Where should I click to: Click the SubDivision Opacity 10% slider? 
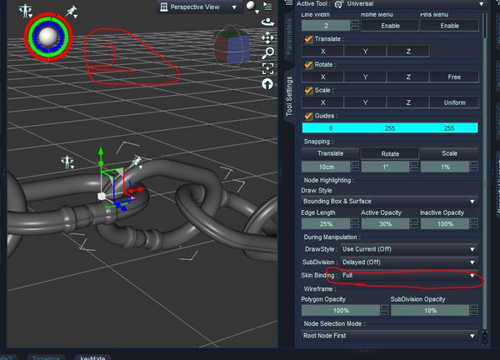pyautogui.click(x=430, y=310)
